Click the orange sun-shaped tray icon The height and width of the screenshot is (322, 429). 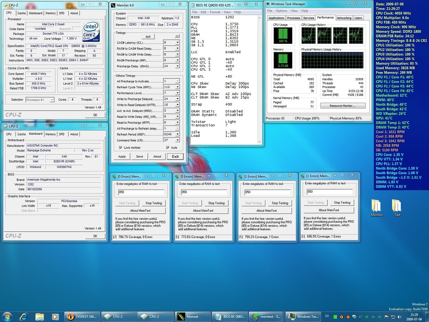(348, 317)
